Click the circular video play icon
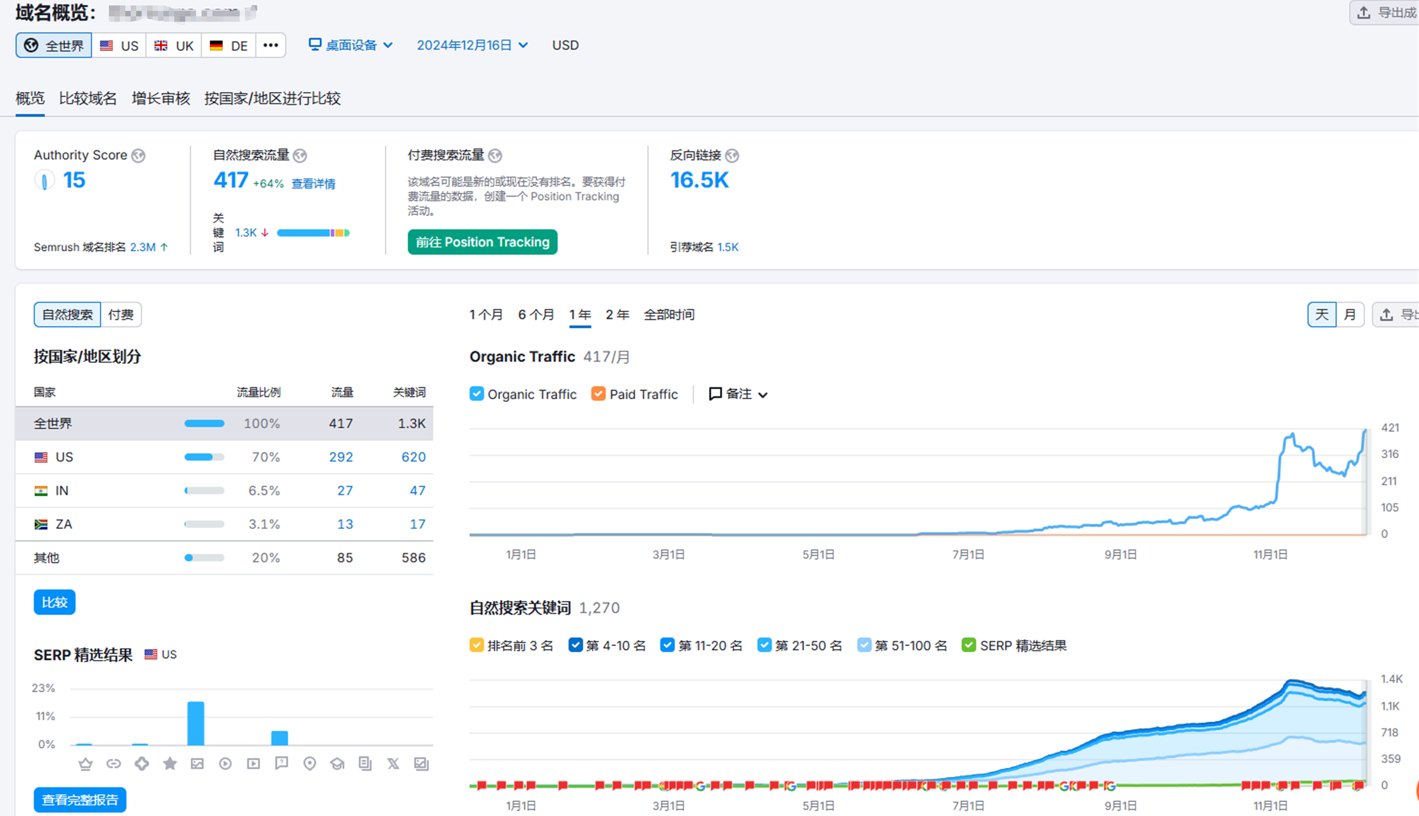This screenshot has height=816, width=1419. click(x=226, y=763)
